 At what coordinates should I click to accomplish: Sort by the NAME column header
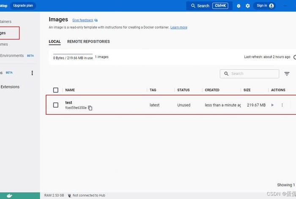coord(70,90)
